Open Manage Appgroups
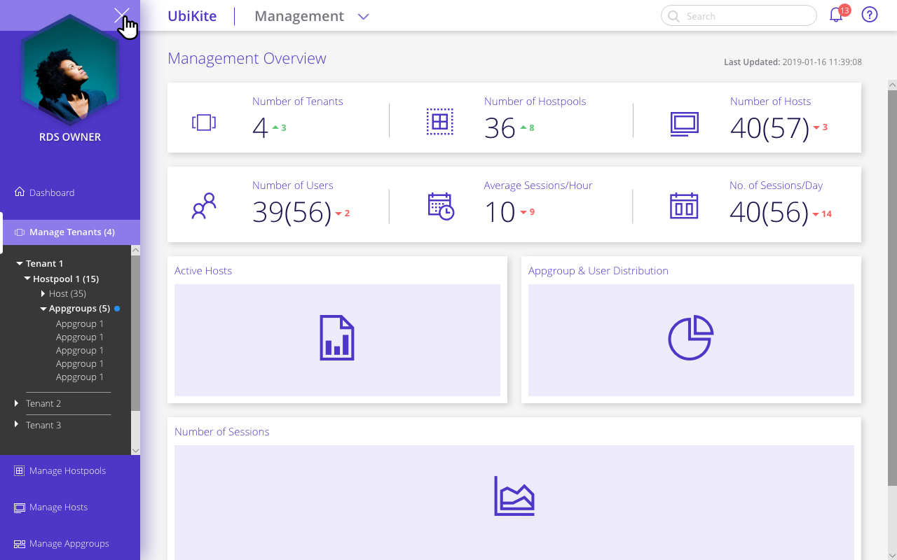The width and height of the screenshot is (897, 560). click(x=69, y=544)
